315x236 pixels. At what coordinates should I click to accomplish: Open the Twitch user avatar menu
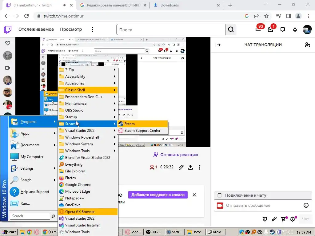click(307, 29)
